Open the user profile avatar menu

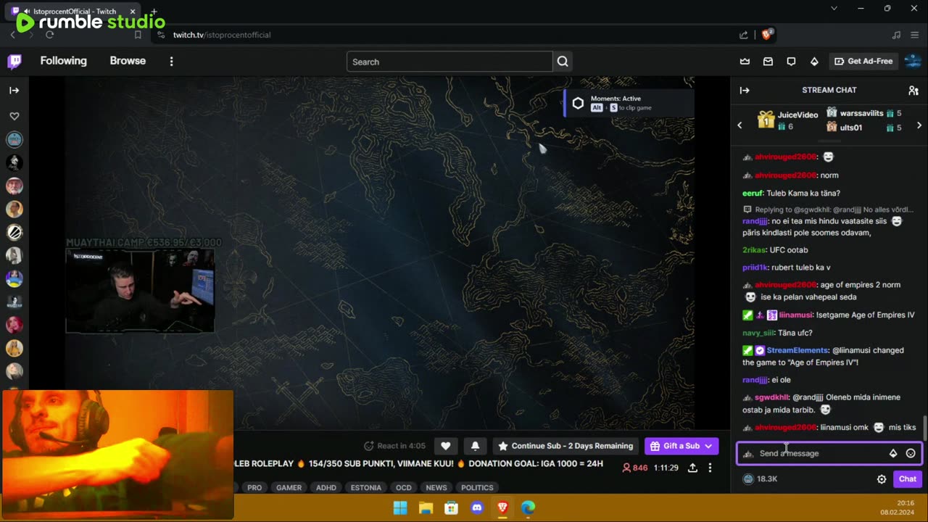pos(913,62)
